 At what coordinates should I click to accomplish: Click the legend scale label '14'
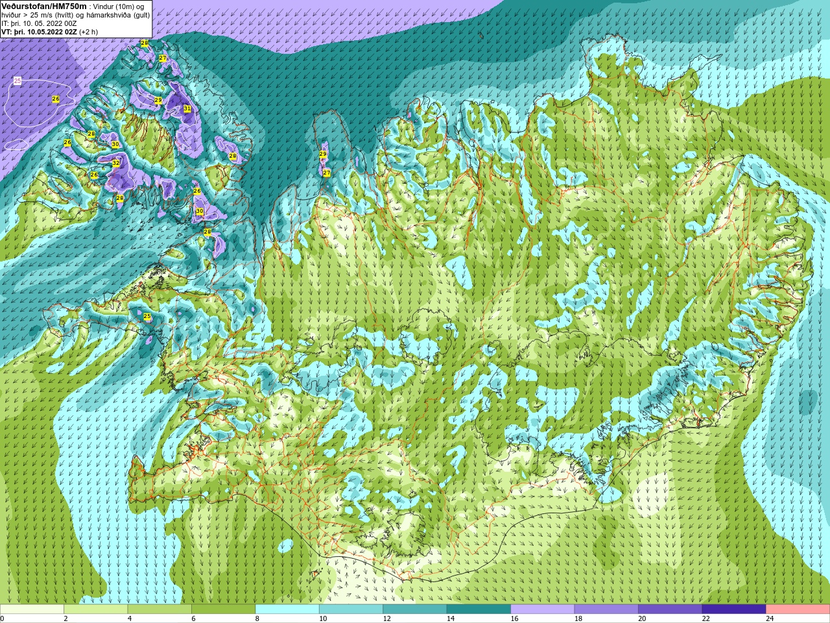click(451, 618)
